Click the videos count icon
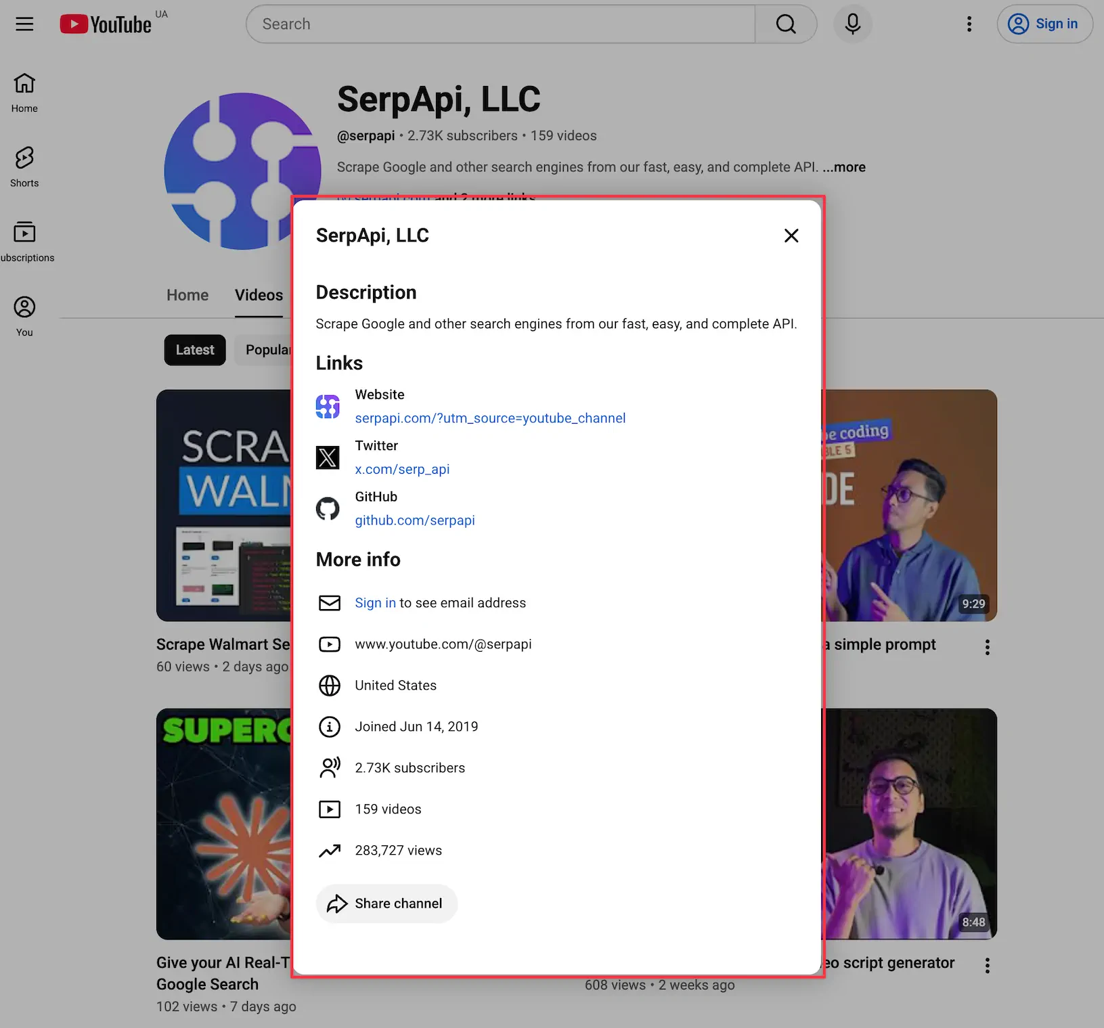The width and height of the screenshot is (1104, 1028). coord(330,809)
